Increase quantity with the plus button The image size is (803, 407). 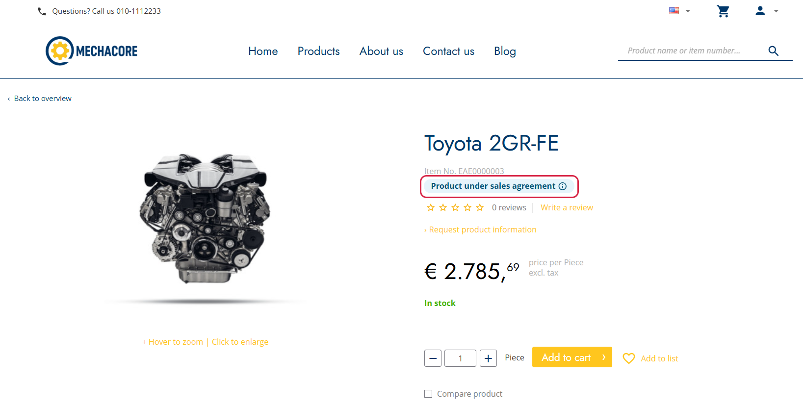coord(488,358)
